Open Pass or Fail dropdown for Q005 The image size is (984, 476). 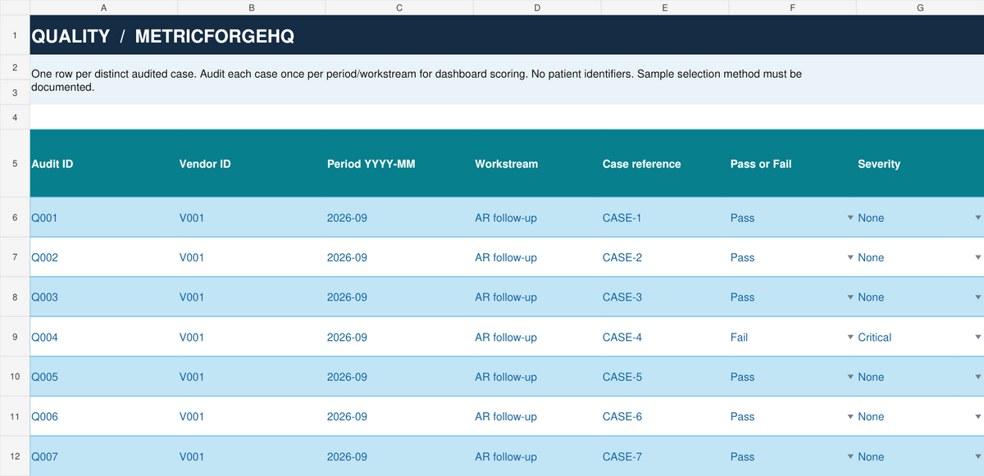pyautogui.click(x=850, y=377)
